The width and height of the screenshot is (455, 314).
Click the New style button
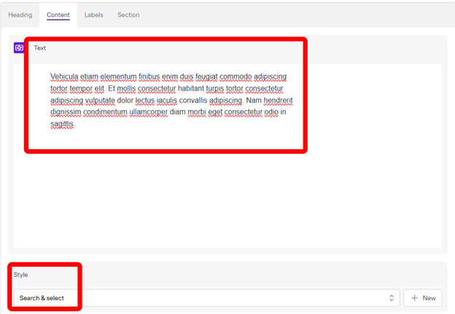423,298
